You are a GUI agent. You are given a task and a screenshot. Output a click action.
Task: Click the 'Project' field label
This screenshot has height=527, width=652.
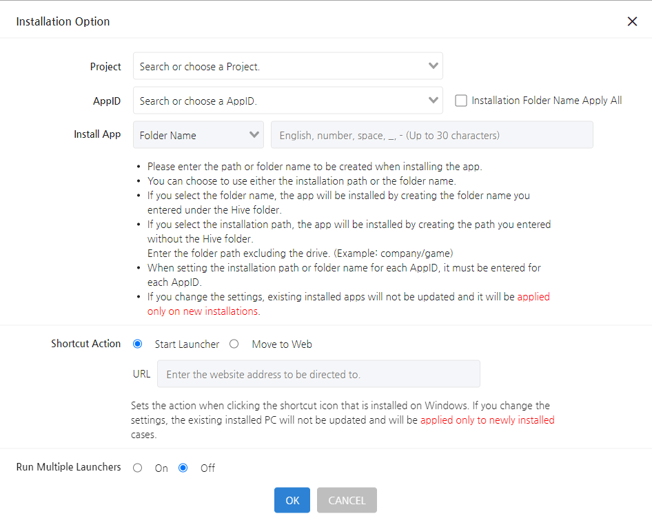[105, 67]
